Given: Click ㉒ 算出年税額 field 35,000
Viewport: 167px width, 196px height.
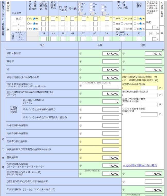Looking at the screenshot, I should (x=153, y=174).
